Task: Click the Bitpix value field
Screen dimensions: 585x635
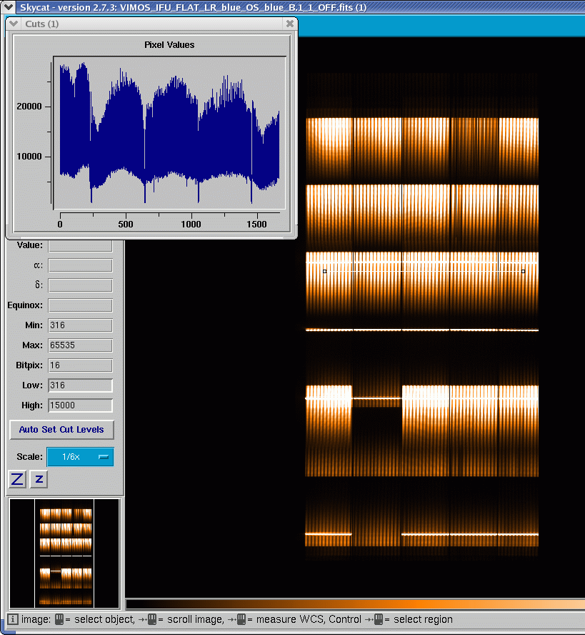Action: pyautogui.click(x=81, y=365)
